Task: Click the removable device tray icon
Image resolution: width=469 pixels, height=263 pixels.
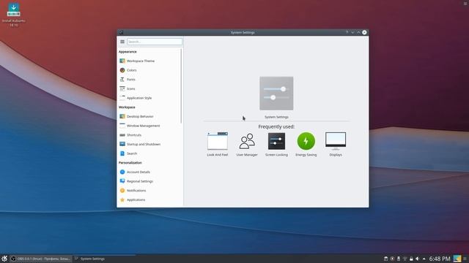Action: tap(399, 259)
